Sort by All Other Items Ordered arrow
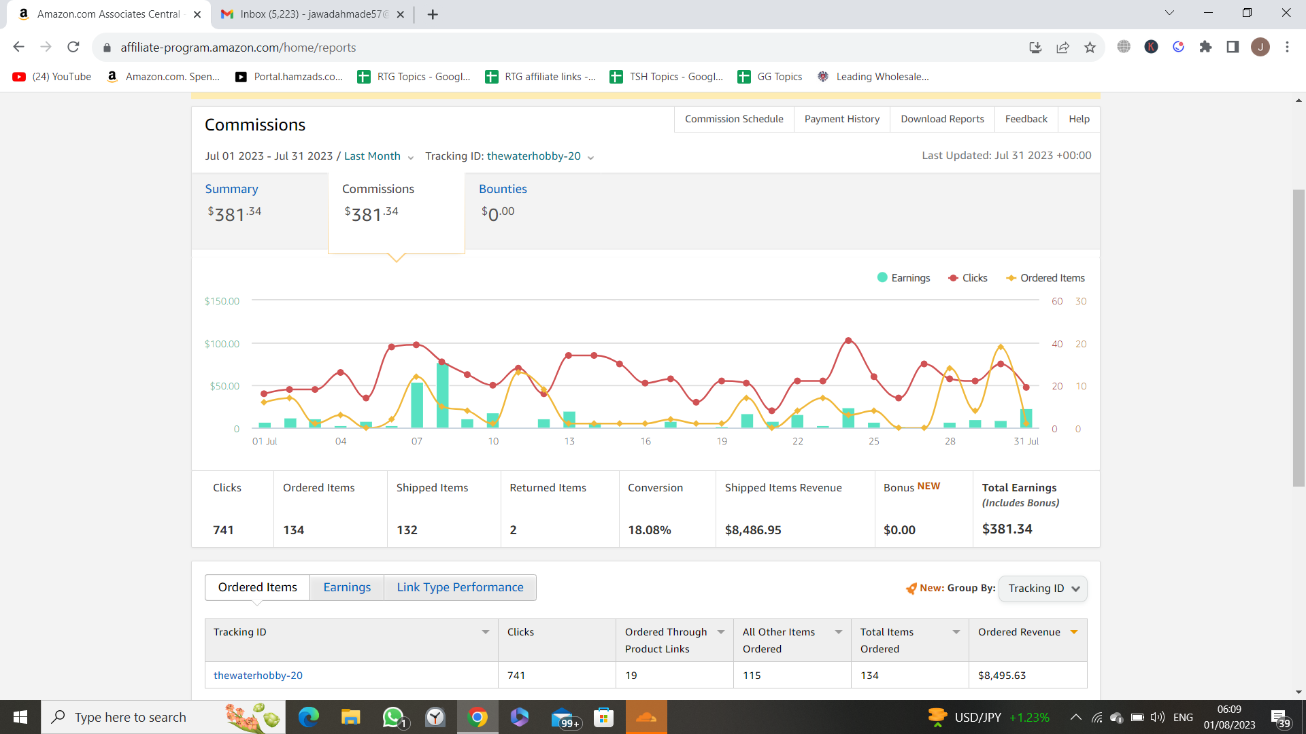This screenshot has width=1306, height=734. click(839, 632)
